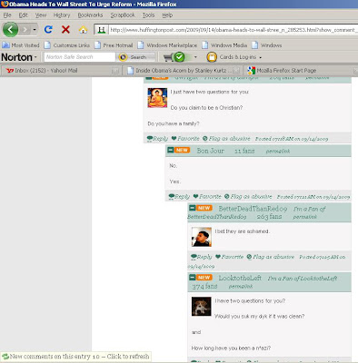The height and width of the screenshot is (363, 358).
Task: Click the '374 fans' count for LooktotheLeft
Action: click(204, 286)
